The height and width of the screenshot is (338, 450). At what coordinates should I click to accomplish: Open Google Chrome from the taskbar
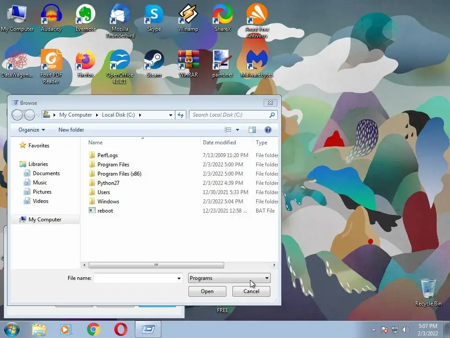[93, 329]
